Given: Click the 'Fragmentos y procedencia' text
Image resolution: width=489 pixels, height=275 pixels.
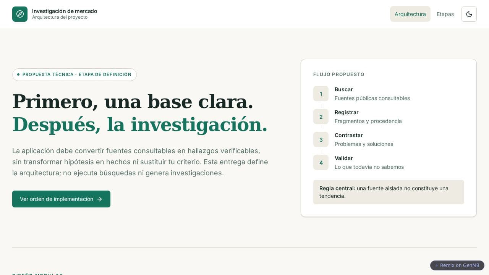Looking at the screenshot, I should click(368, 121).
